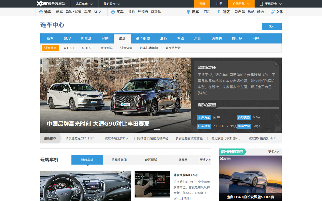Click the 搜索 button
Image resolution: width=322 pixels, height=201 pixels.
point(272,26)
